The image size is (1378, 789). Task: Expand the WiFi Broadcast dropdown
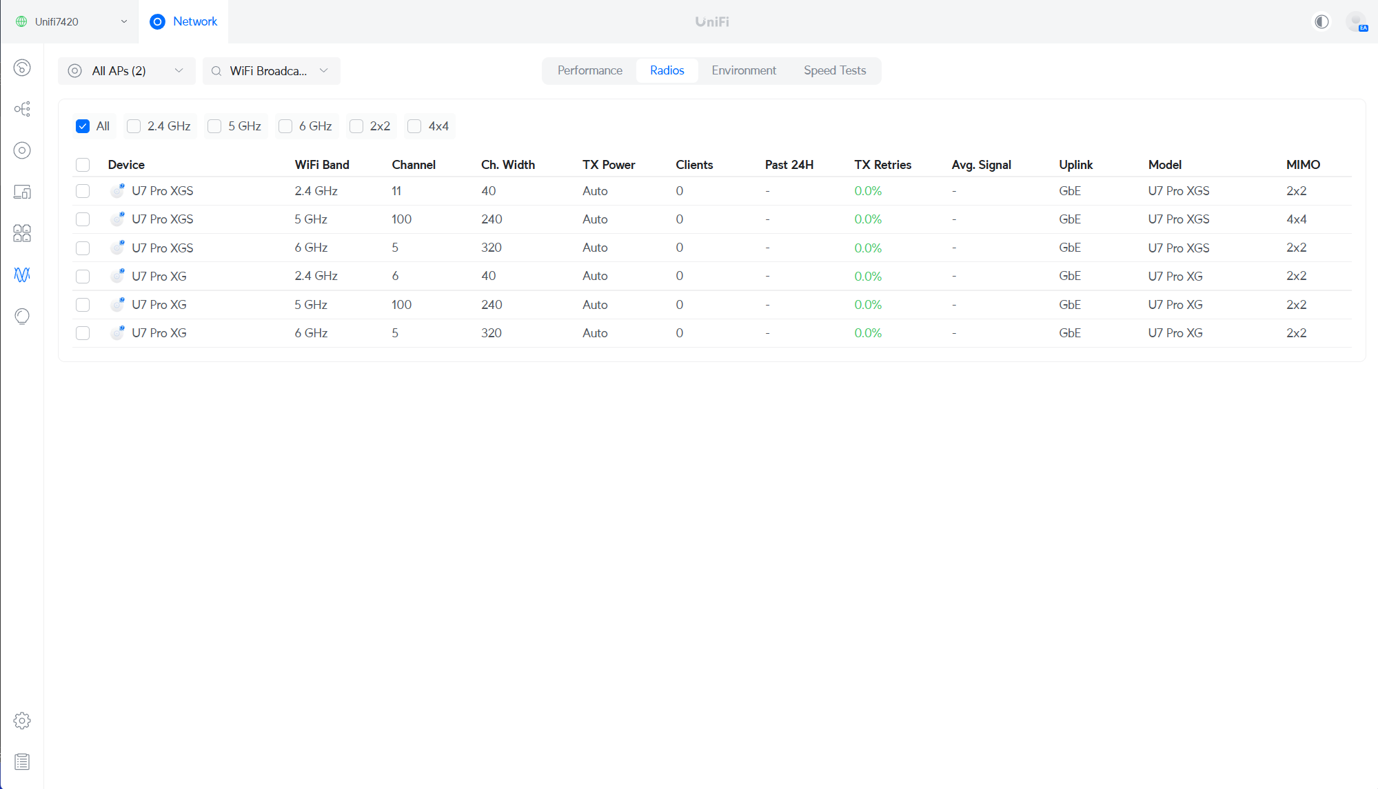coord(272,71)
